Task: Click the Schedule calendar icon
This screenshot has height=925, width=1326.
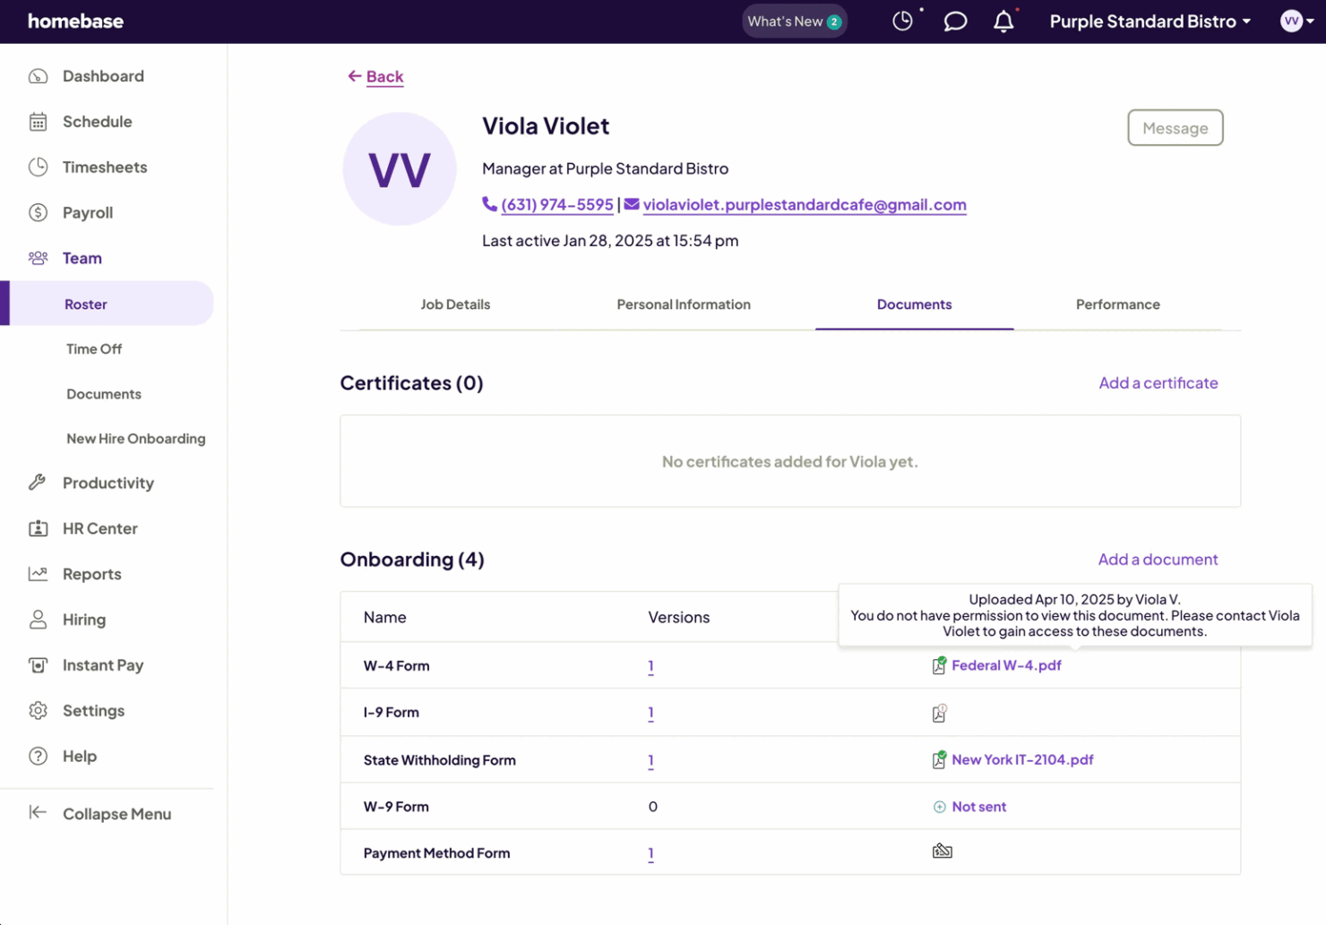Action: coord(38,122)
